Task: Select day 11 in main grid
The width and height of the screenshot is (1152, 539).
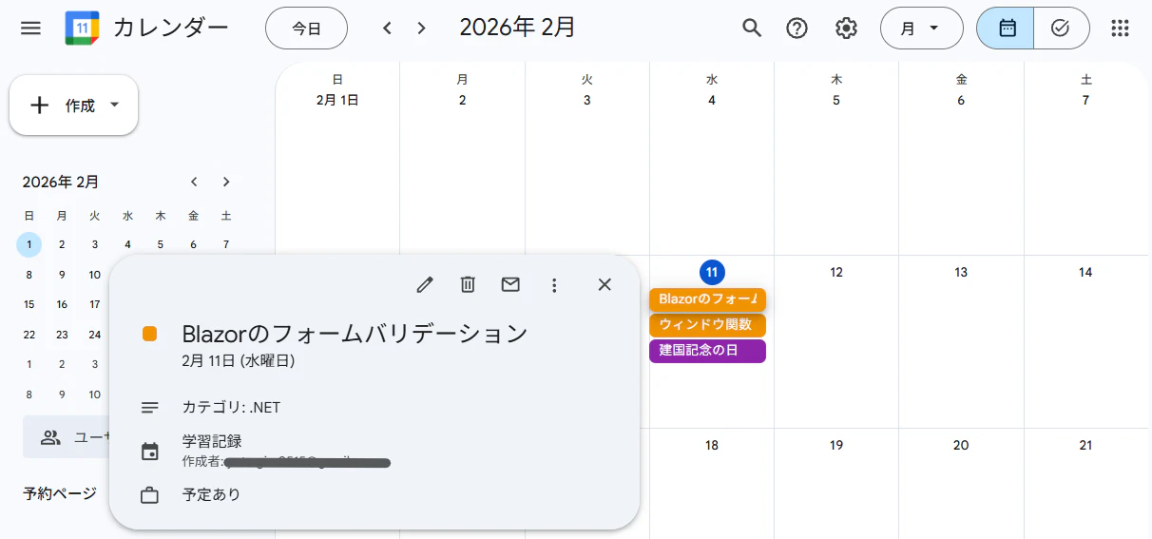Action: (712, 272)
